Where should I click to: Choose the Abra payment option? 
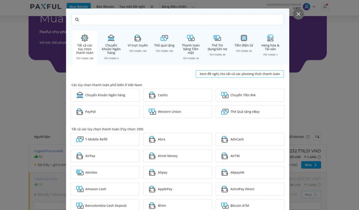[177, 139]
